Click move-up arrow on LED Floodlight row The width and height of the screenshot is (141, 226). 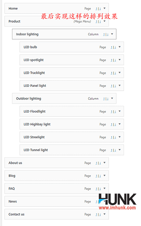[x=111, y=112]
